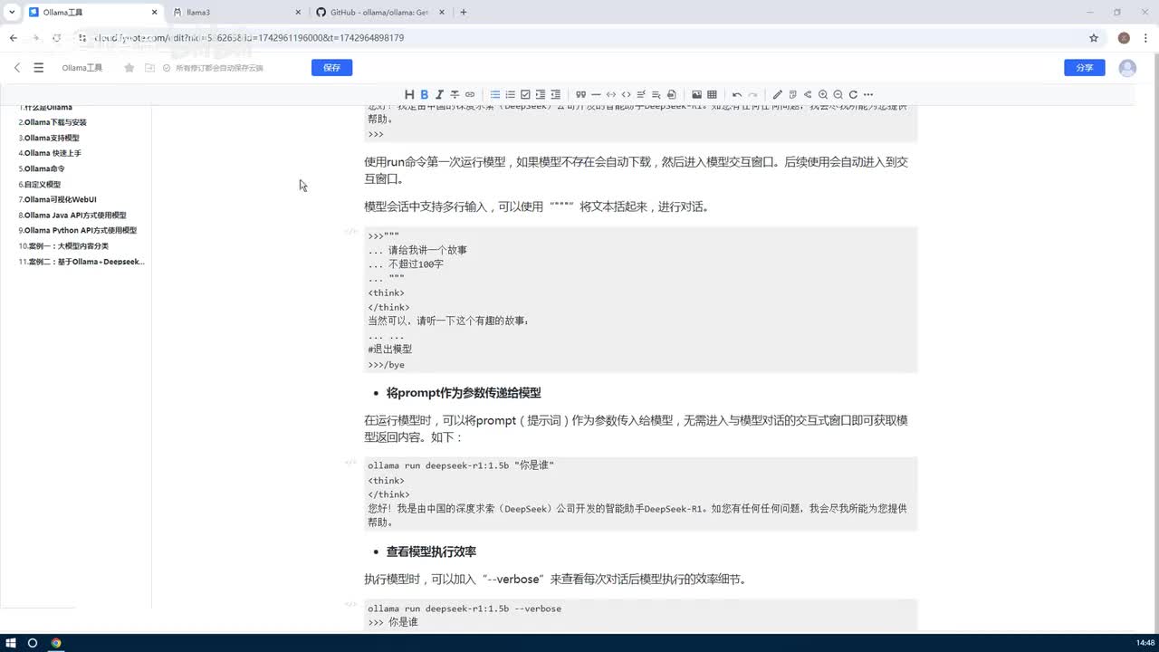Screen dimensions: 1159x652
Task: Open more toolbar options via ellipsis
Action: pos(868,94)
